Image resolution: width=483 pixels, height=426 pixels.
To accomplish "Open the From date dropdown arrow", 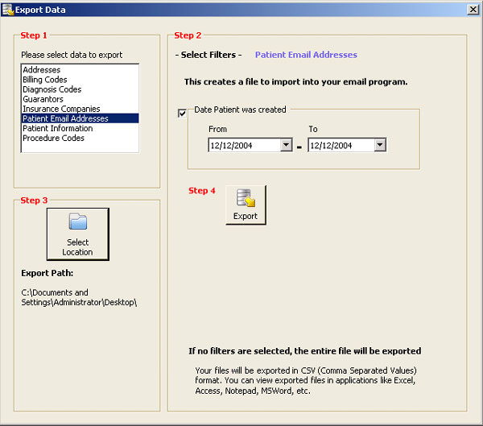I will 286,145.
